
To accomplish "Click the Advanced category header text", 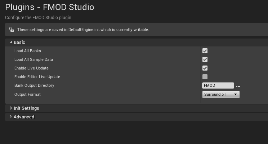I will 24,117.
